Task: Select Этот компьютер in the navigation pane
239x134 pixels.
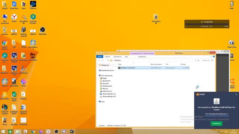Action: tap(106, 76)
